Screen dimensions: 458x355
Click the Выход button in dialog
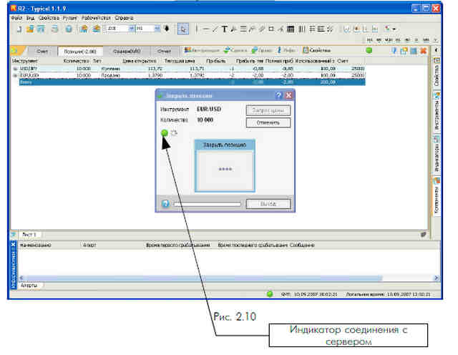(268, 204)
